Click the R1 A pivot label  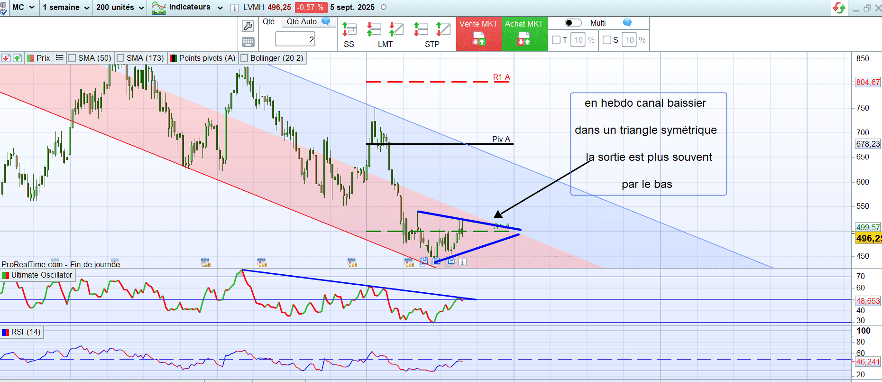(x=502, y=77)
